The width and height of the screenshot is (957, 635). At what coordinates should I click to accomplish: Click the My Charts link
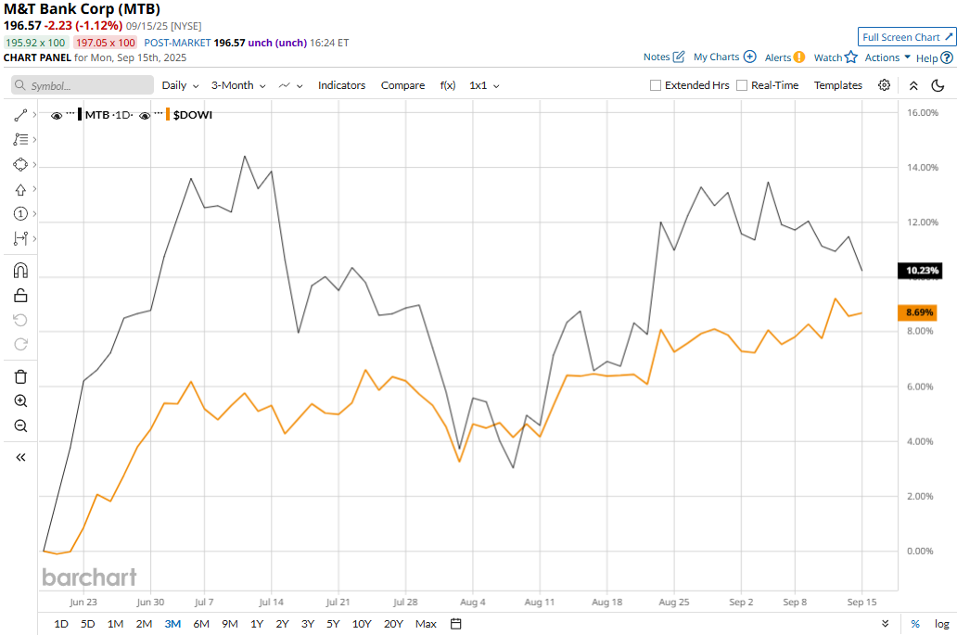pyautogui.click(x=716, y=57)
